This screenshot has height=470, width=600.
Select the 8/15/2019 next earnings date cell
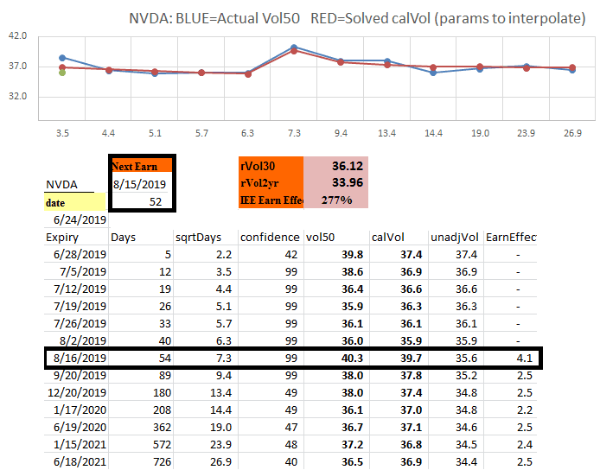pyautogui.click(x=140, y=184)
